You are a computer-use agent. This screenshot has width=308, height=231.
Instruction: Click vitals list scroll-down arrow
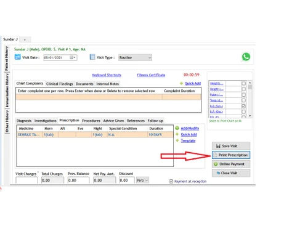click(x=250, y=116)
